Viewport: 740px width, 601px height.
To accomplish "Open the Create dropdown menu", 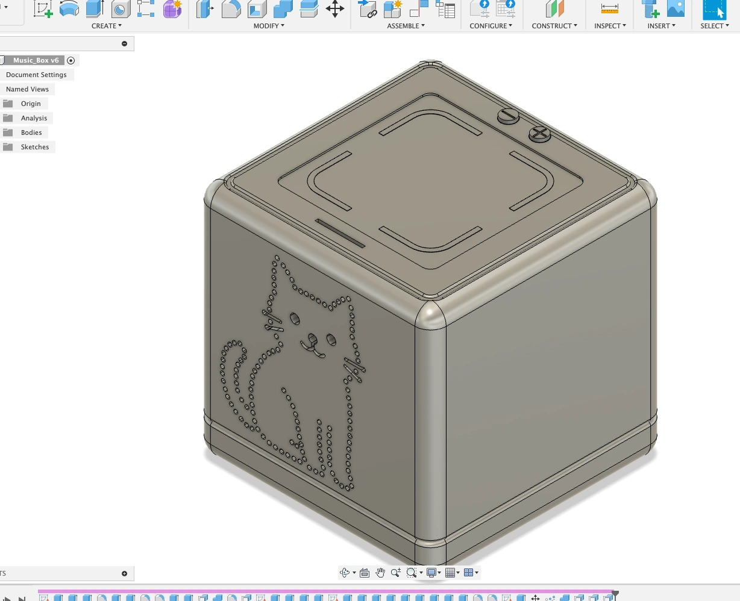I will 107,26.
